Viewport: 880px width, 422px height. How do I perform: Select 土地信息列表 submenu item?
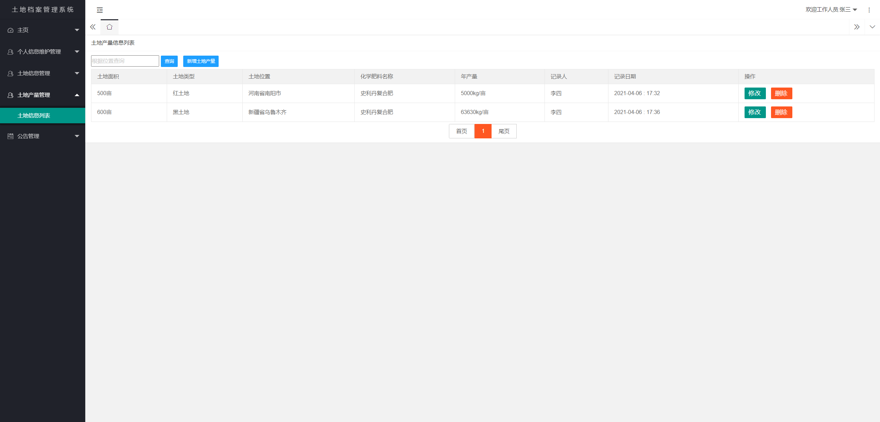[34, 116]
